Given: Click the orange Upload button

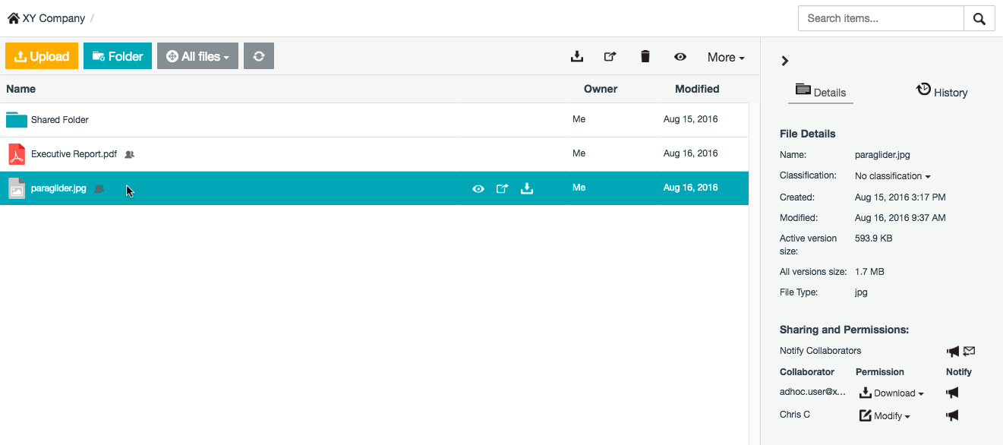Looking at the screenshot, I should [42, 56].
